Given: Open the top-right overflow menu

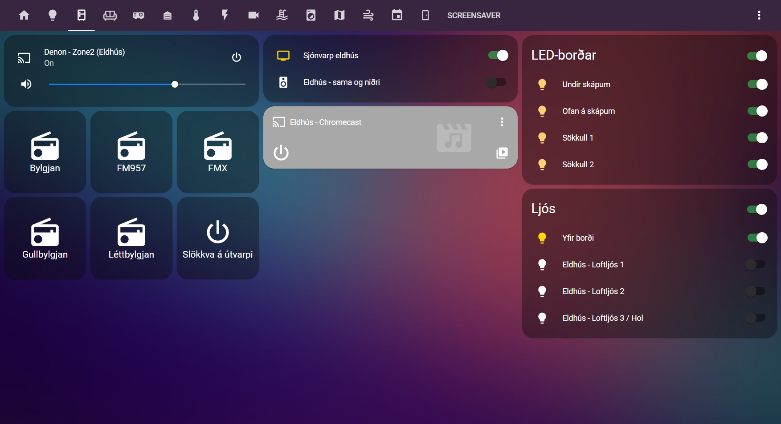Looking at the screenshot, I should [759, 16].
